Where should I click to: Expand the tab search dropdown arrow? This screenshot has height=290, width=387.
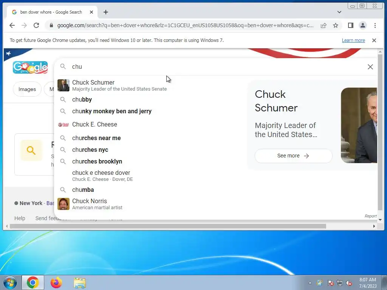(x=339, y=12)
